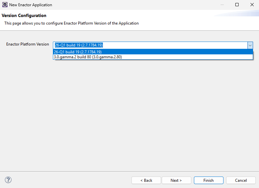Maximize the New Enactor Application dialog
259x188 pixels.
coord(237,5)
